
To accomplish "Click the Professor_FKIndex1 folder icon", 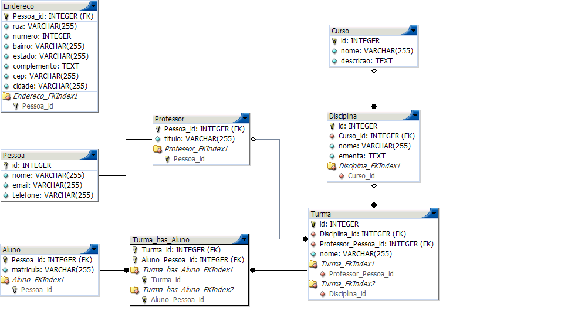I will click(157, 149).
